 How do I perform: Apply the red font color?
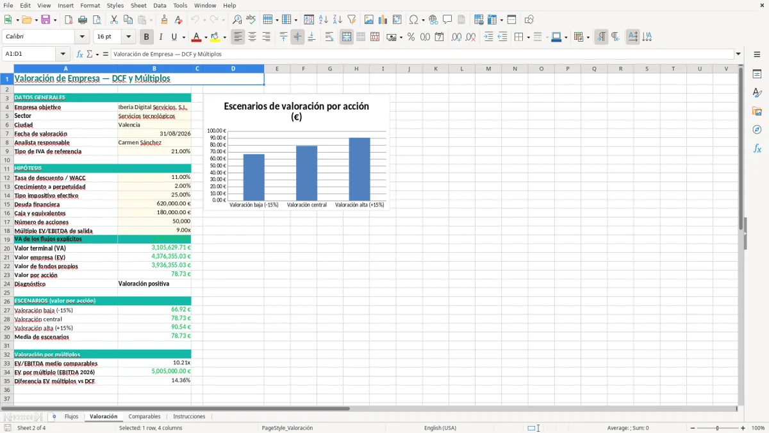[x=196, y=37]
